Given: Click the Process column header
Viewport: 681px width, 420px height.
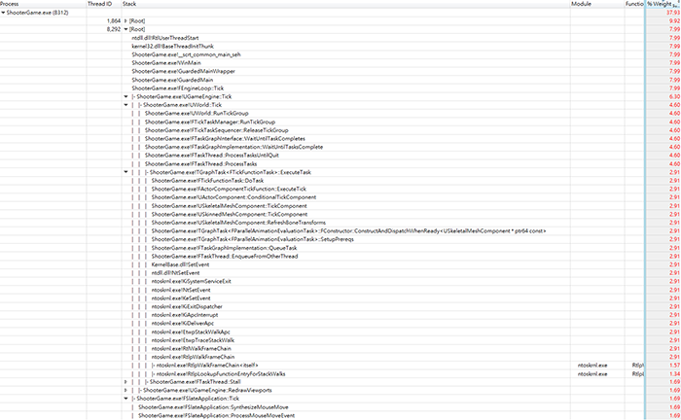Looking at the screenshot, I should tap(43, 4).
